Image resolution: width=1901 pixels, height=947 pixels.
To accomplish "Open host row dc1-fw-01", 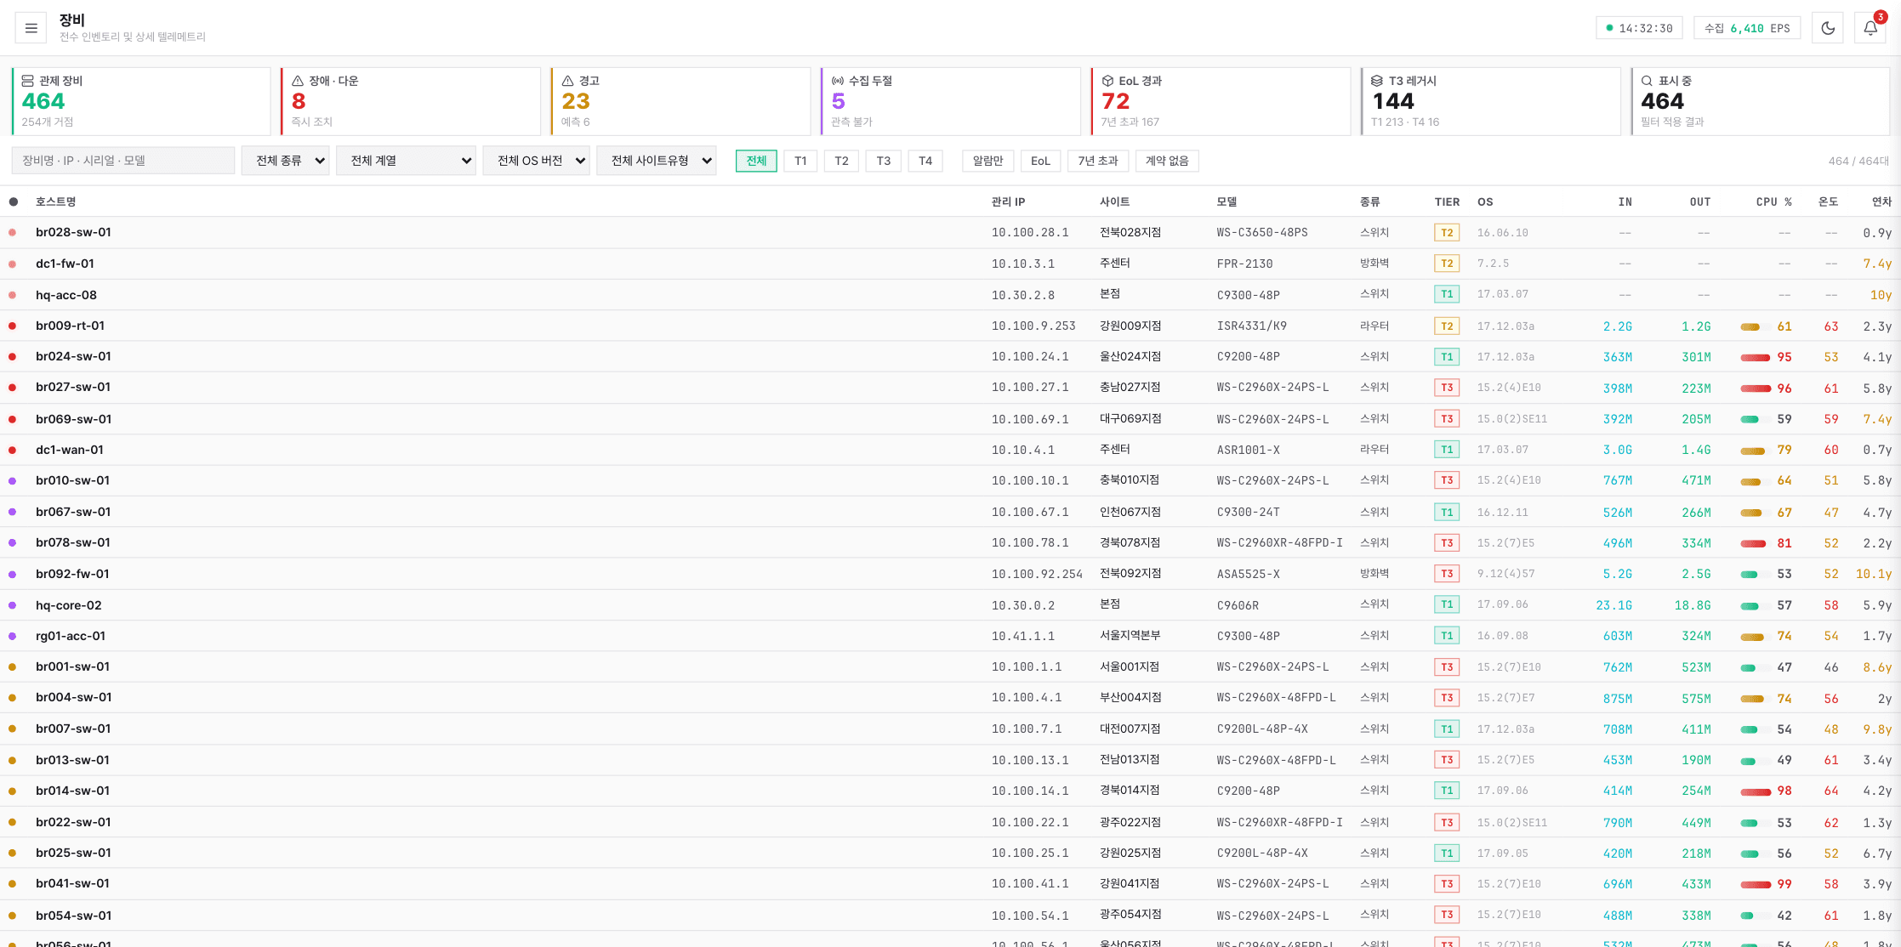I will tap(950, 264).
